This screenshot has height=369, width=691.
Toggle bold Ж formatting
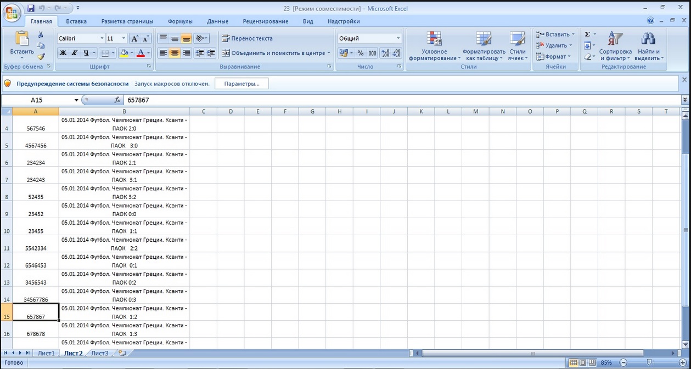coord(63,53)
